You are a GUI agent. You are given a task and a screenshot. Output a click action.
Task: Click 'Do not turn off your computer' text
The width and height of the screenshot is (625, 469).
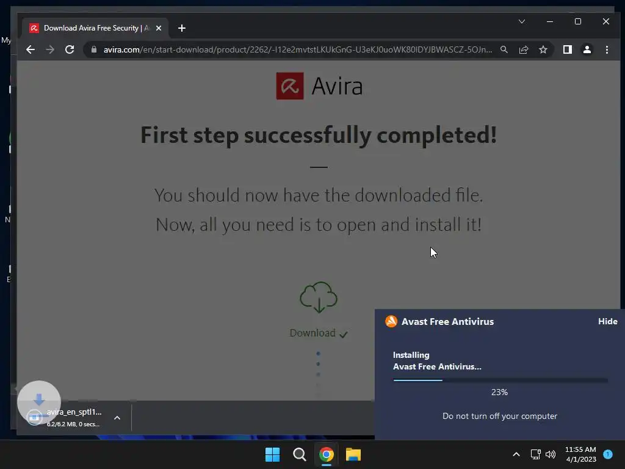click(500, 416)
